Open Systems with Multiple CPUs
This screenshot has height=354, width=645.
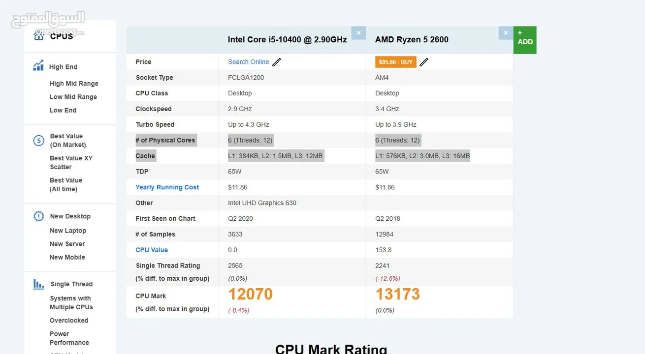[x=71, y=303]
